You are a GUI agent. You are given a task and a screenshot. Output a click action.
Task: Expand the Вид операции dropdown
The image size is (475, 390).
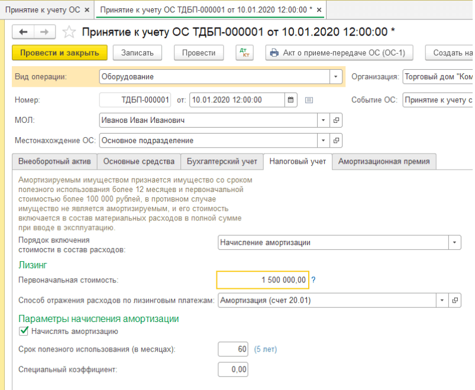336,77
